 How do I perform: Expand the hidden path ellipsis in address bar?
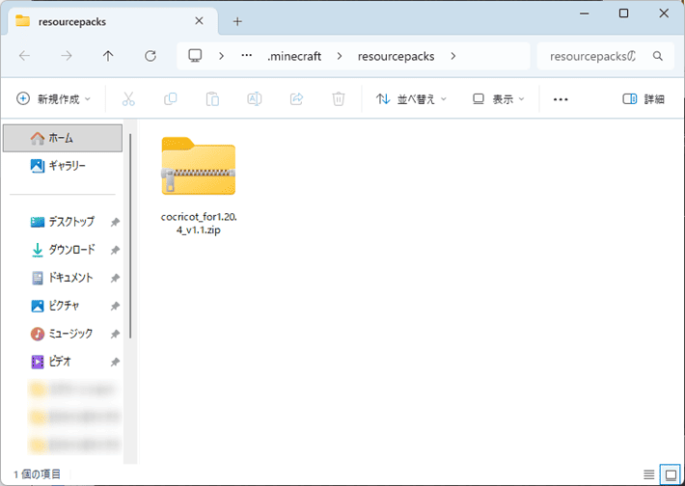point(247,56)
